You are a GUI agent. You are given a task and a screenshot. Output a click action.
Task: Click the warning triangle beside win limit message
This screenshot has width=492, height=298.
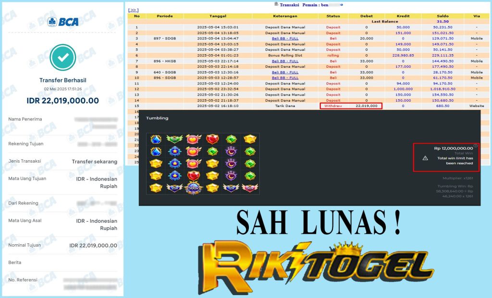pos(425,158)
